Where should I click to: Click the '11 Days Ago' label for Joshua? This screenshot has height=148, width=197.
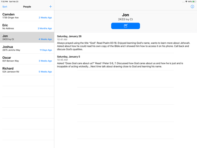point(46,50)
